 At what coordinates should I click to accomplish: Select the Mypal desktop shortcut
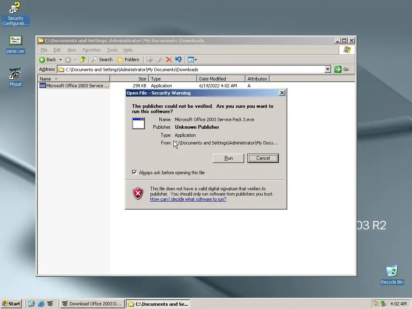coord(15,77)
